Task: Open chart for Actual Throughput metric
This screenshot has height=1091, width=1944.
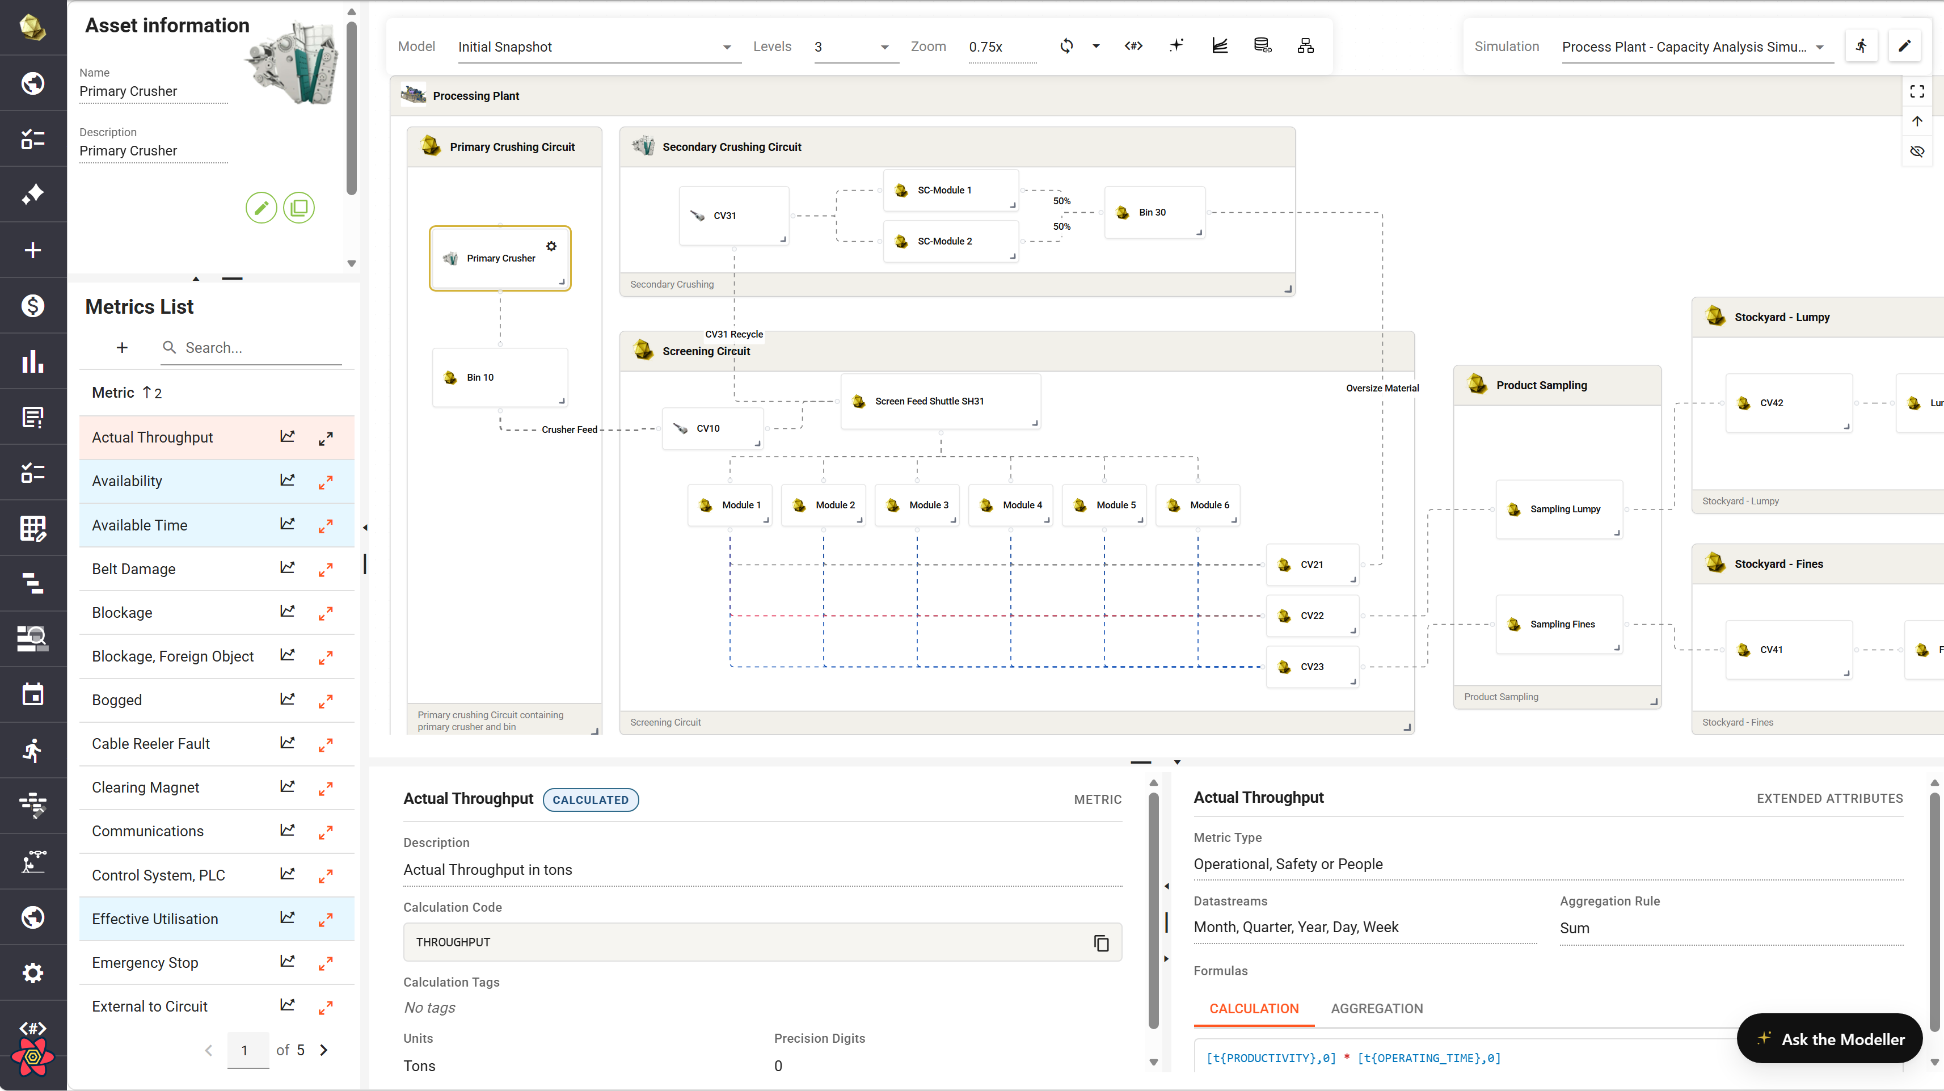Action: click(288, 437)
